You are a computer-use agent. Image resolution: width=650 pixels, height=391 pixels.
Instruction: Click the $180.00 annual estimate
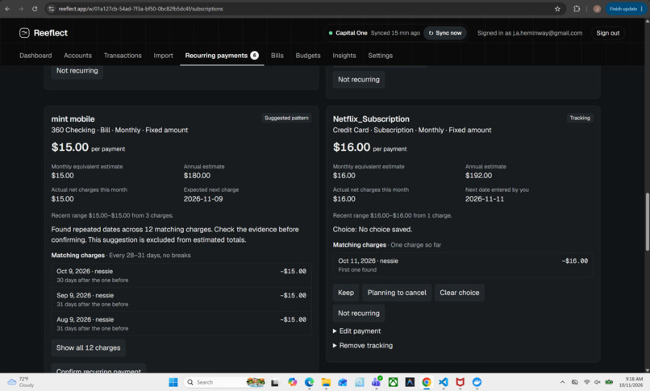[x=197, y=176]
